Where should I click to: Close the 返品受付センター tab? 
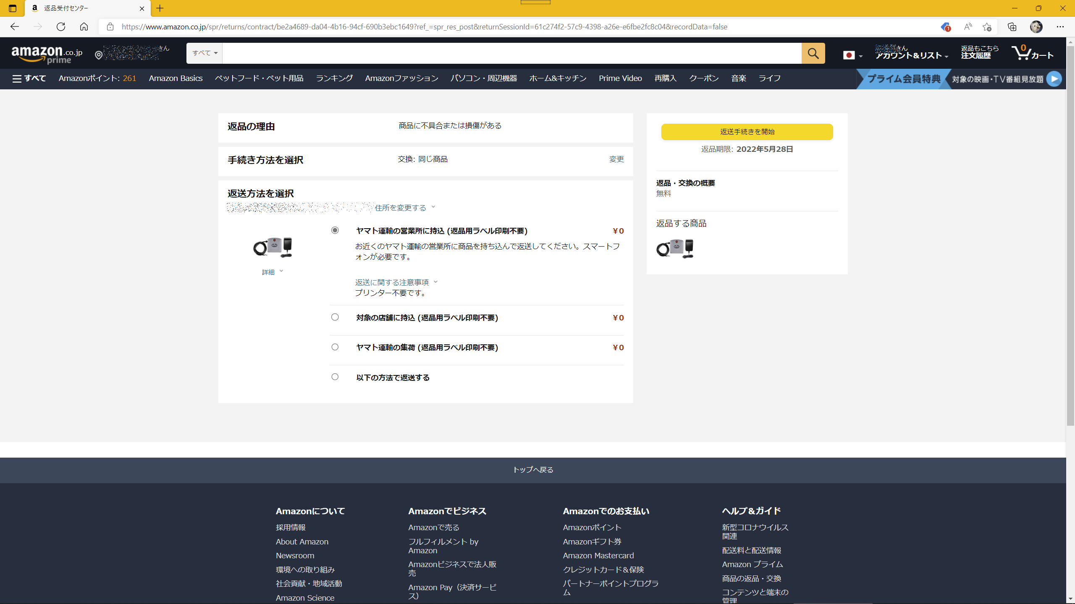[x=142, y=8]
